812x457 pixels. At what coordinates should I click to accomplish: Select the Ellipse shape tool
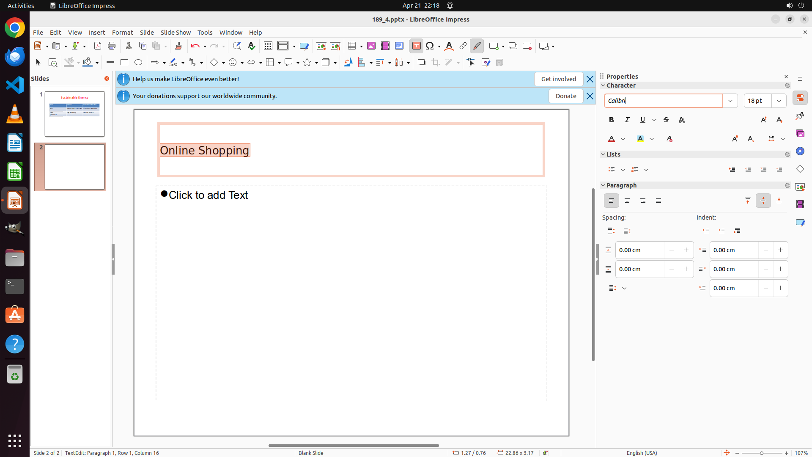pyautogui.click(x=138, y=63)
